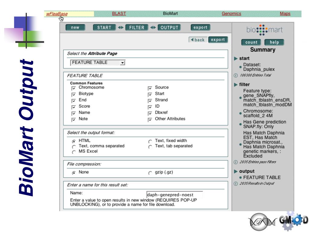Screen dimensions: 309x232
Task: Click info icon beside Entries pass Filters
Action: click(x=236, y=162)
